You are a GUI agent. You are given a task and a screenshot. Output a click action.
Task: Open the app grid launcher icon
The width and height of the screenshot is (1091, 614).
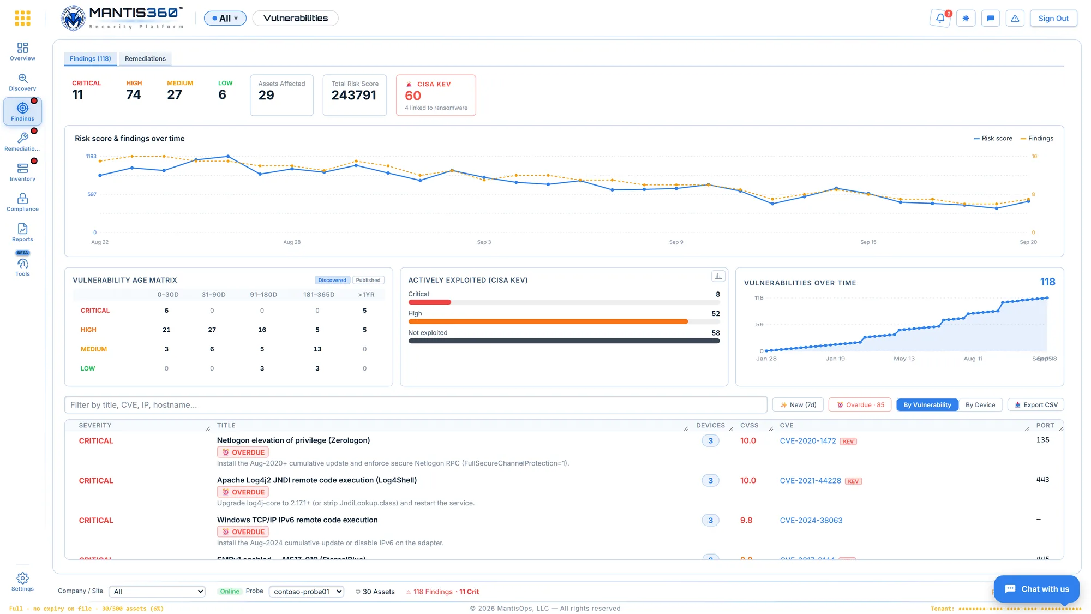tap(22, 18)
